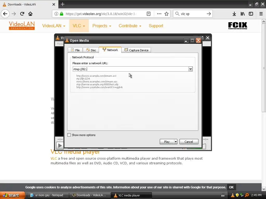Toggle reader view icon in address bar

pyautogui.click(x=149, y=14)
